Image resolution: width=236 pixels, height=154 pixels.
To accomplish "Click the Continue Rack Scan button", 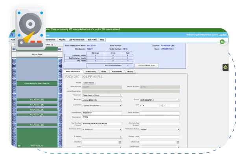I will 147,65.
